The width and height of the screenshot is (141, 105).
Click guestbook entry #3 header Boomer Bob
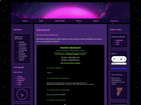click(x=58, y=78)
